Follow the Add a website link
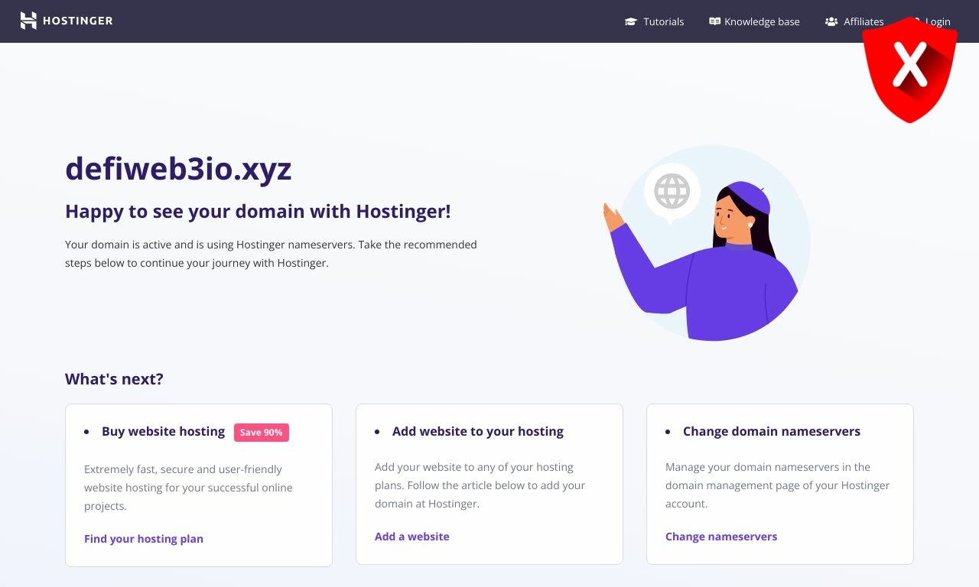 click(412, 537)
